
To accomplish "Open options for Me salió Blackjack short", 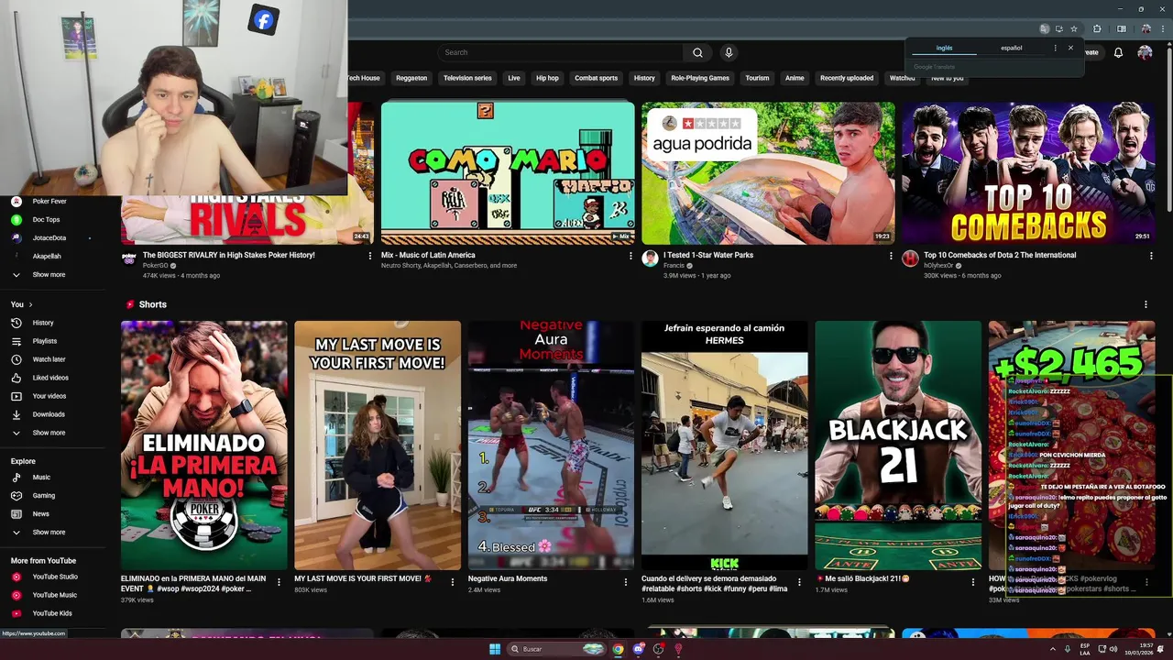I will click(973, 581).
